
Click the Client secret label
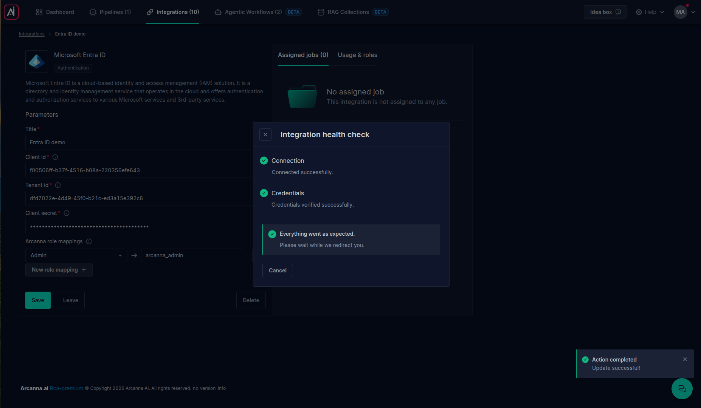pyautogui.click(x=41, y=213)
